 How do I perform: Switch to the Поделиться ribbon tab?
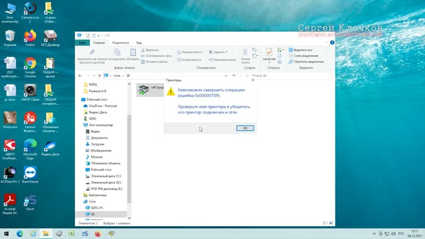point(120,42)
